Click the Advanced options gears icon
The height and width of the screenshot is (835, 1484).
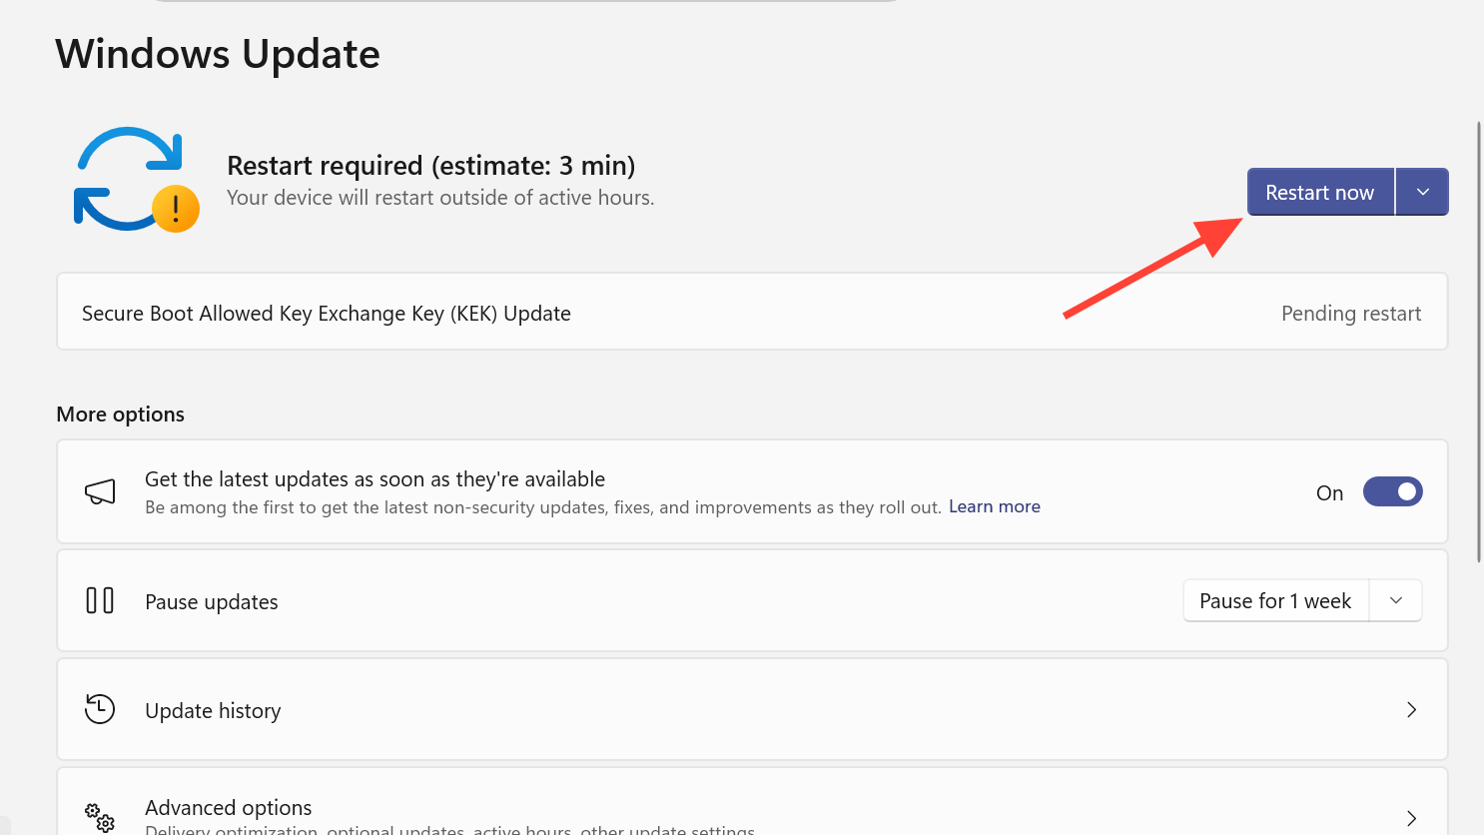click(100, 817)
